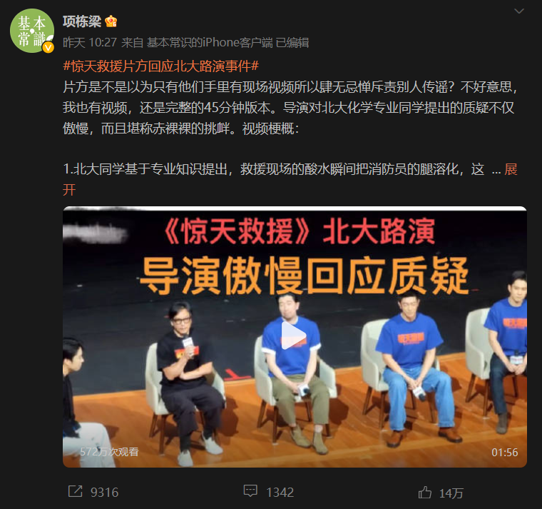Open the video thumbnail title 导演傲慢回应质疑
Image resolution: width=542 pixels, height=509 pixels.
[305, 276]
